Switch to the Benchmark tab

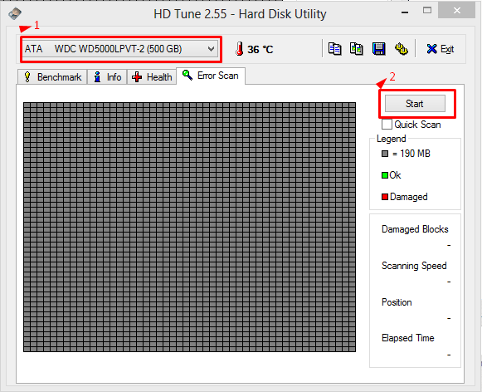click(x=52, y=77)
